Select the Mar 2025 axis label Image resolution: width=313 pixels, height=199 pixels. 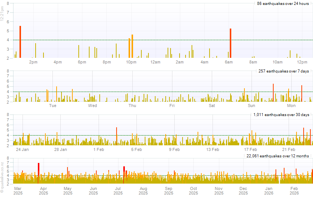click(18, 191)
